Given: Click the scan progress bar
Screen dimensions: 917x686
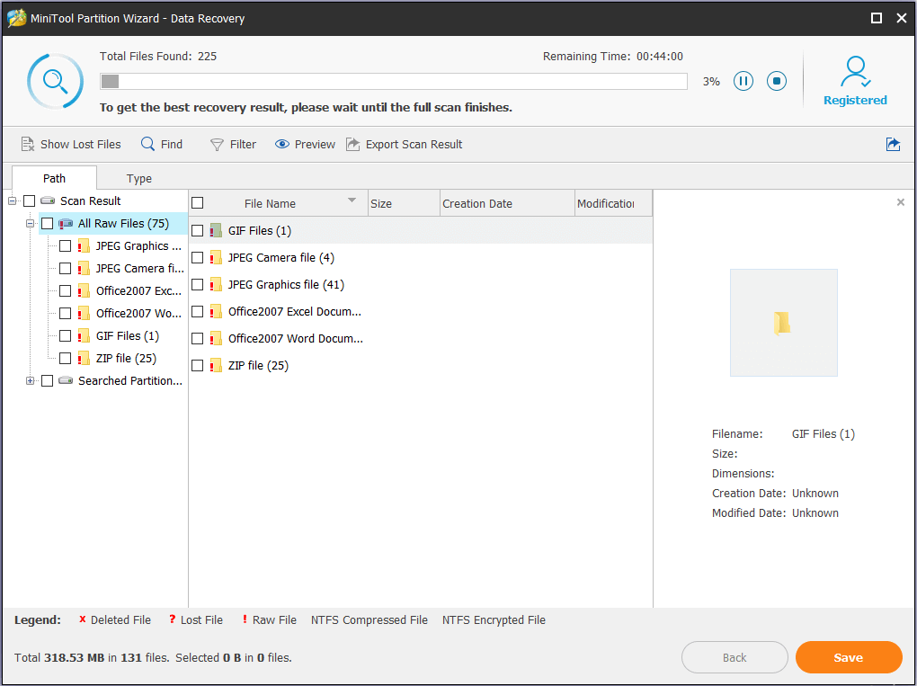Looking at the screenshot, I should [x=394, y=81].
